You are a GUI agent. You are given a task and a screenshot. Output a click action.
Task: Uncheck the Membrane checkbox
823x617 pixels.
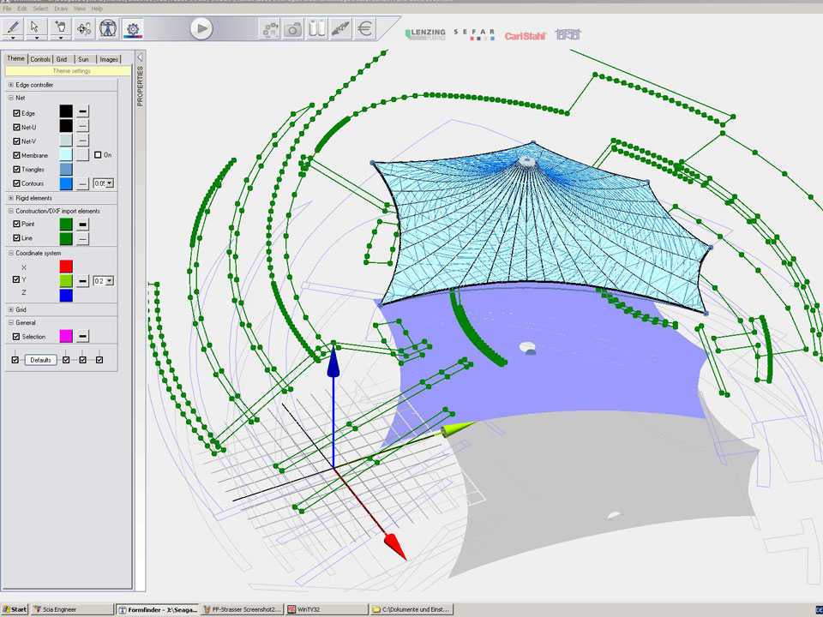tap(16, 155)
